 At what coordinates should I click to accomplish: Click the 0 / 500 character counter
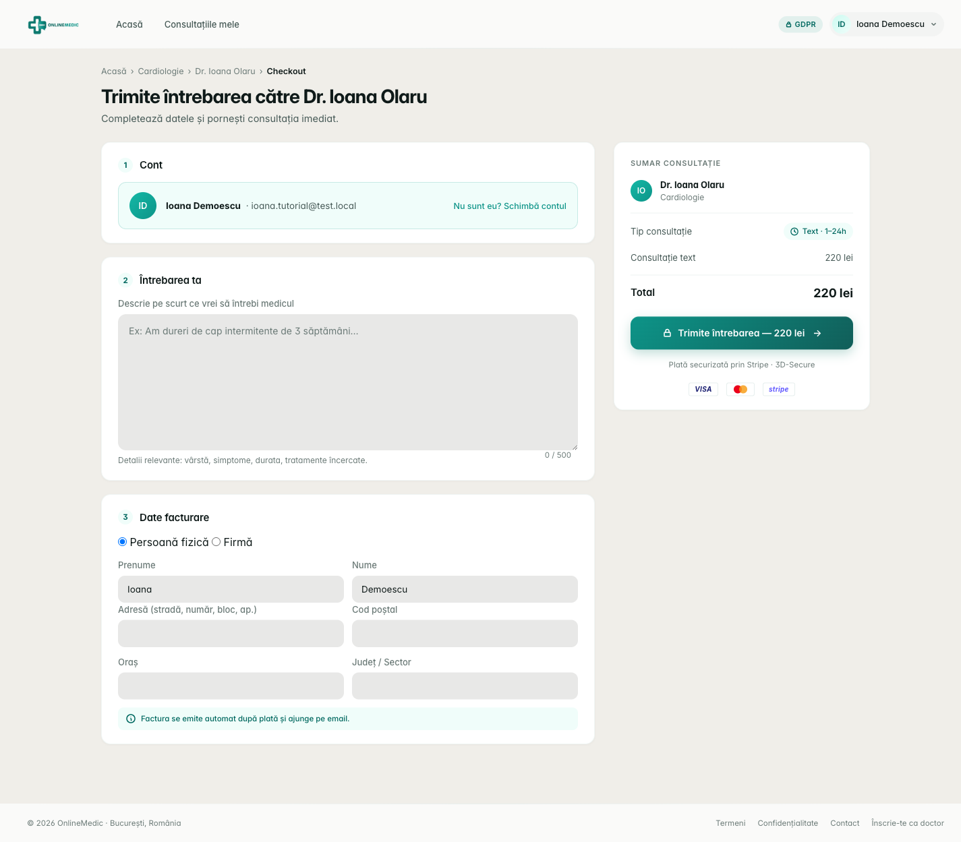tap(558, 455)
